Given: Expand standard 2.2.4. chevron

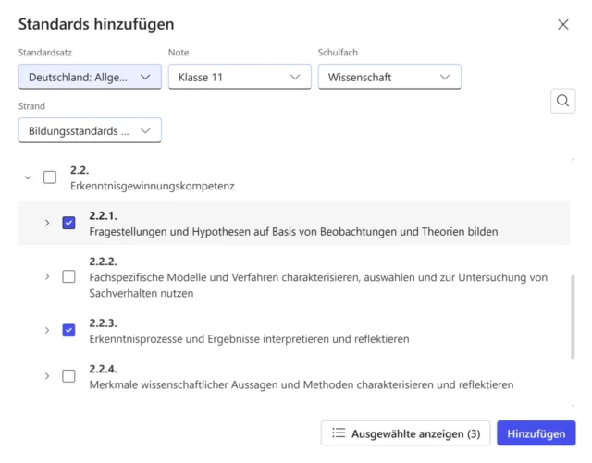Looking at the screenshot, I should click(47, 376).
